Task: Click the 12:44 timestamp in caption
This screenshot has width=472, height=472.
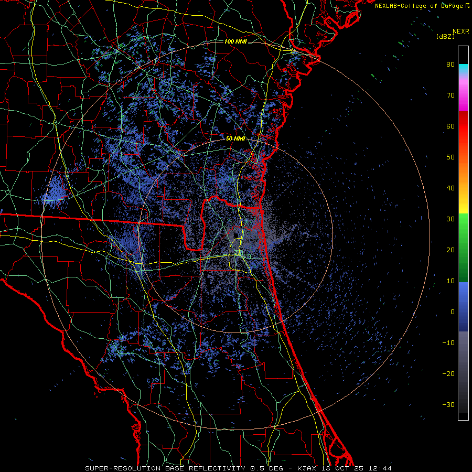Action: [x=380, y=468]
